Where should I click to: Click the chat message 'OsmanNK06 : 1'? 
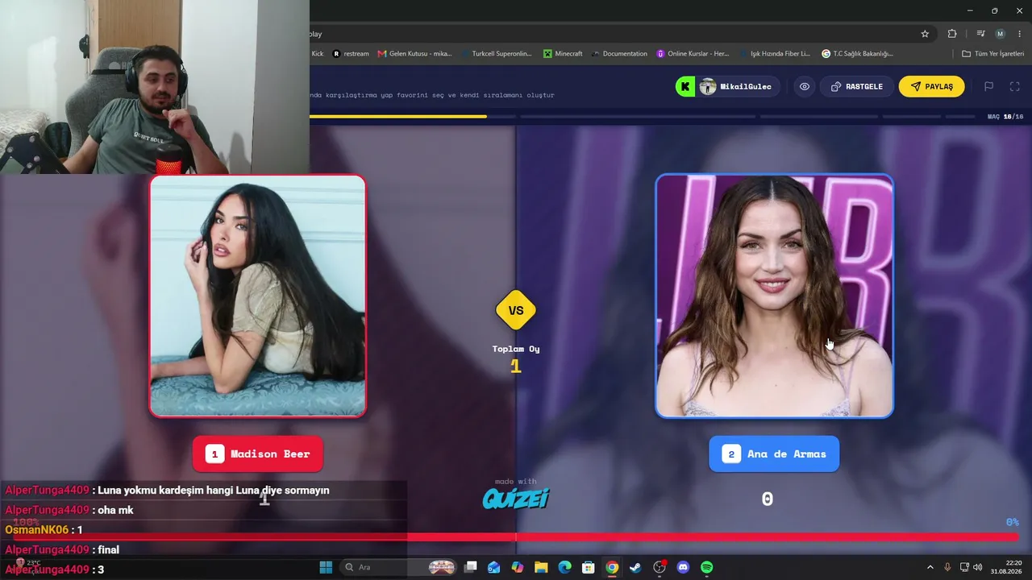(44, 530)
